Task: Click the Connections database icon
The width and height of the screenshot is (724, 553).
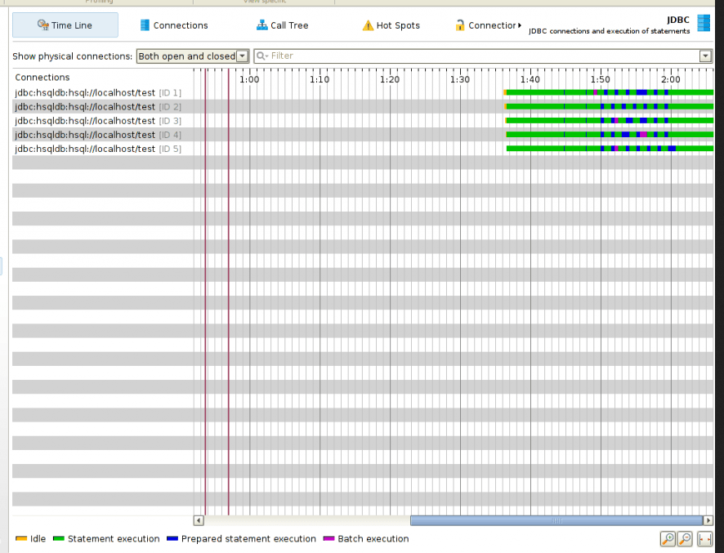Action: 145,25
